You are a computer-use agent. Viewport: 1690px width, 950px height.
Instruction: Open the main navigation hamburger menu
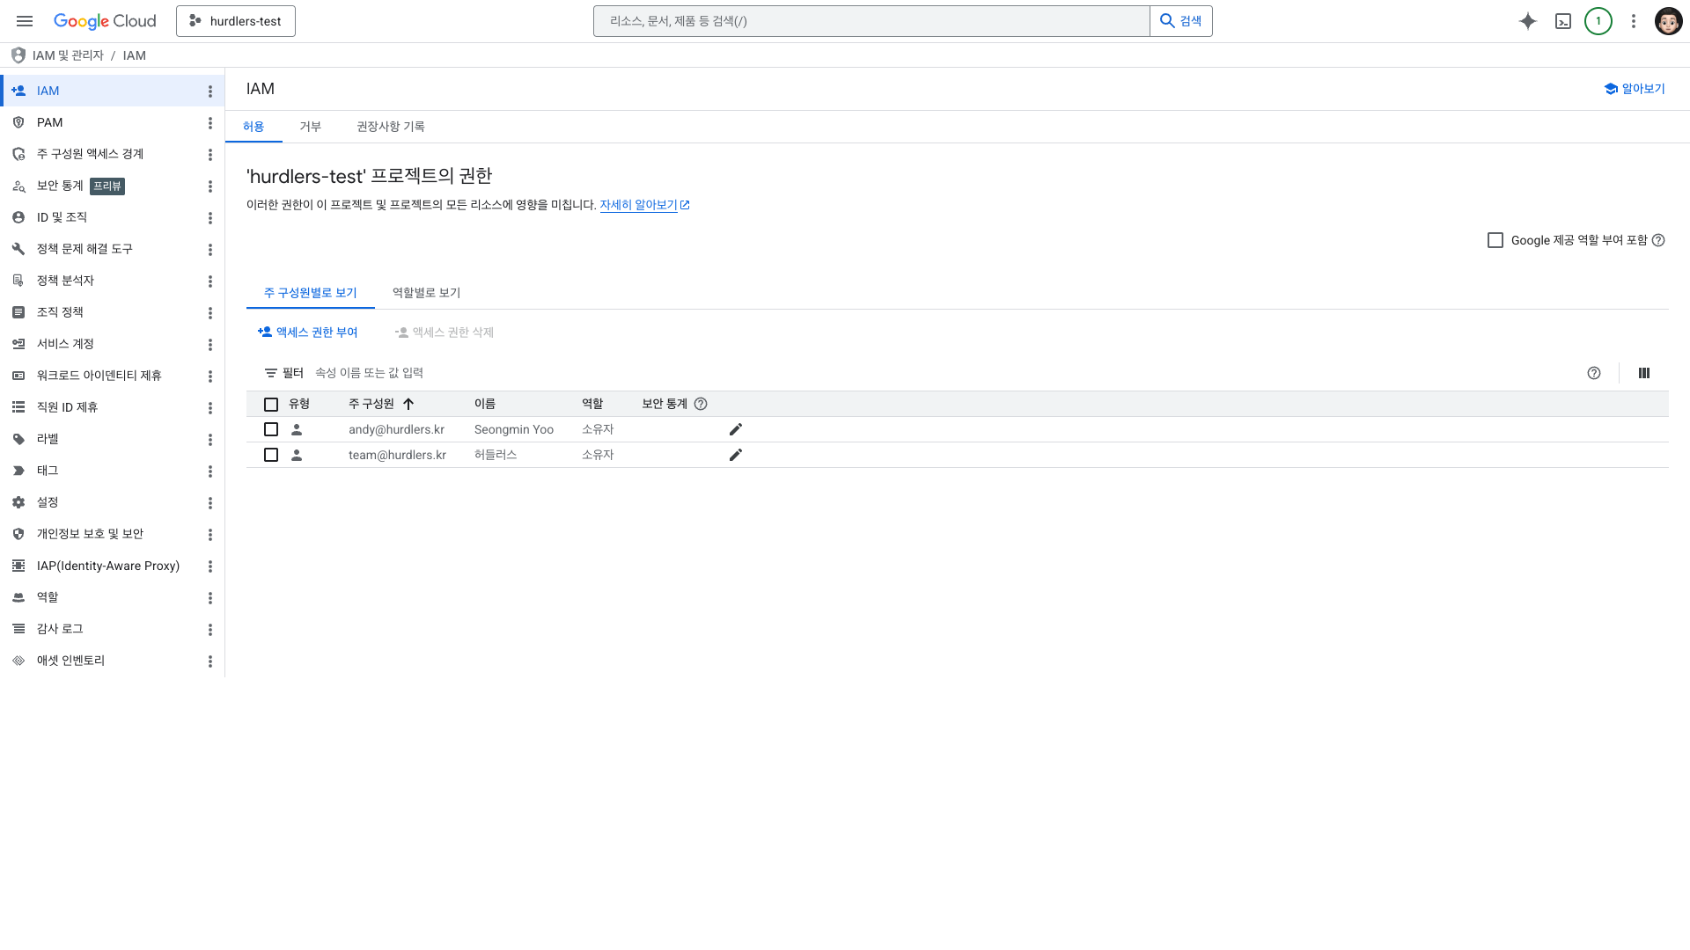coord(25,21)
